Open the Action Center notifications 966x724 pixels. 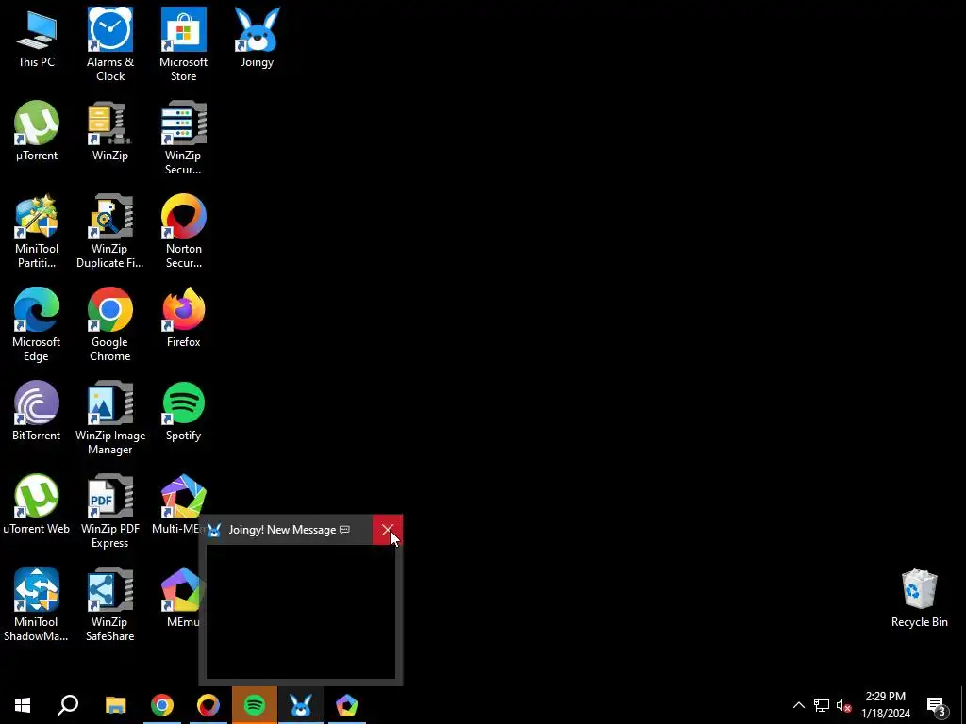(937, 705)
